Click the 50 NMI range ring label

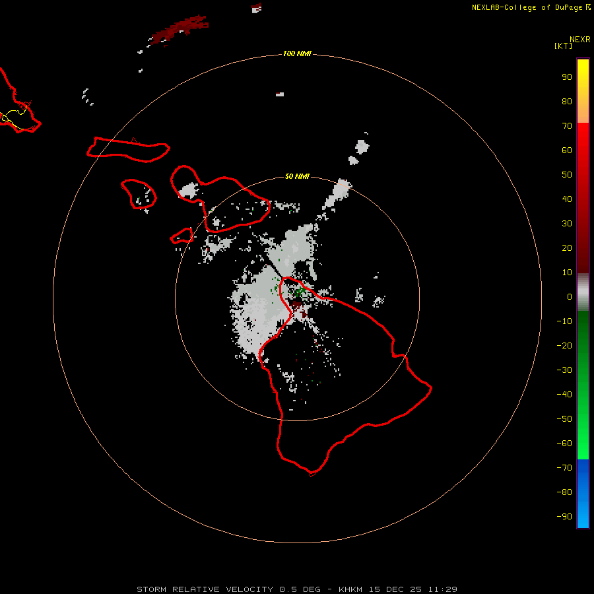tap(297, 176)
